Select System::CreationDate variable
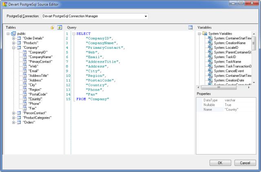This screenshot has height=172, width=261. (x=229, y=81)
